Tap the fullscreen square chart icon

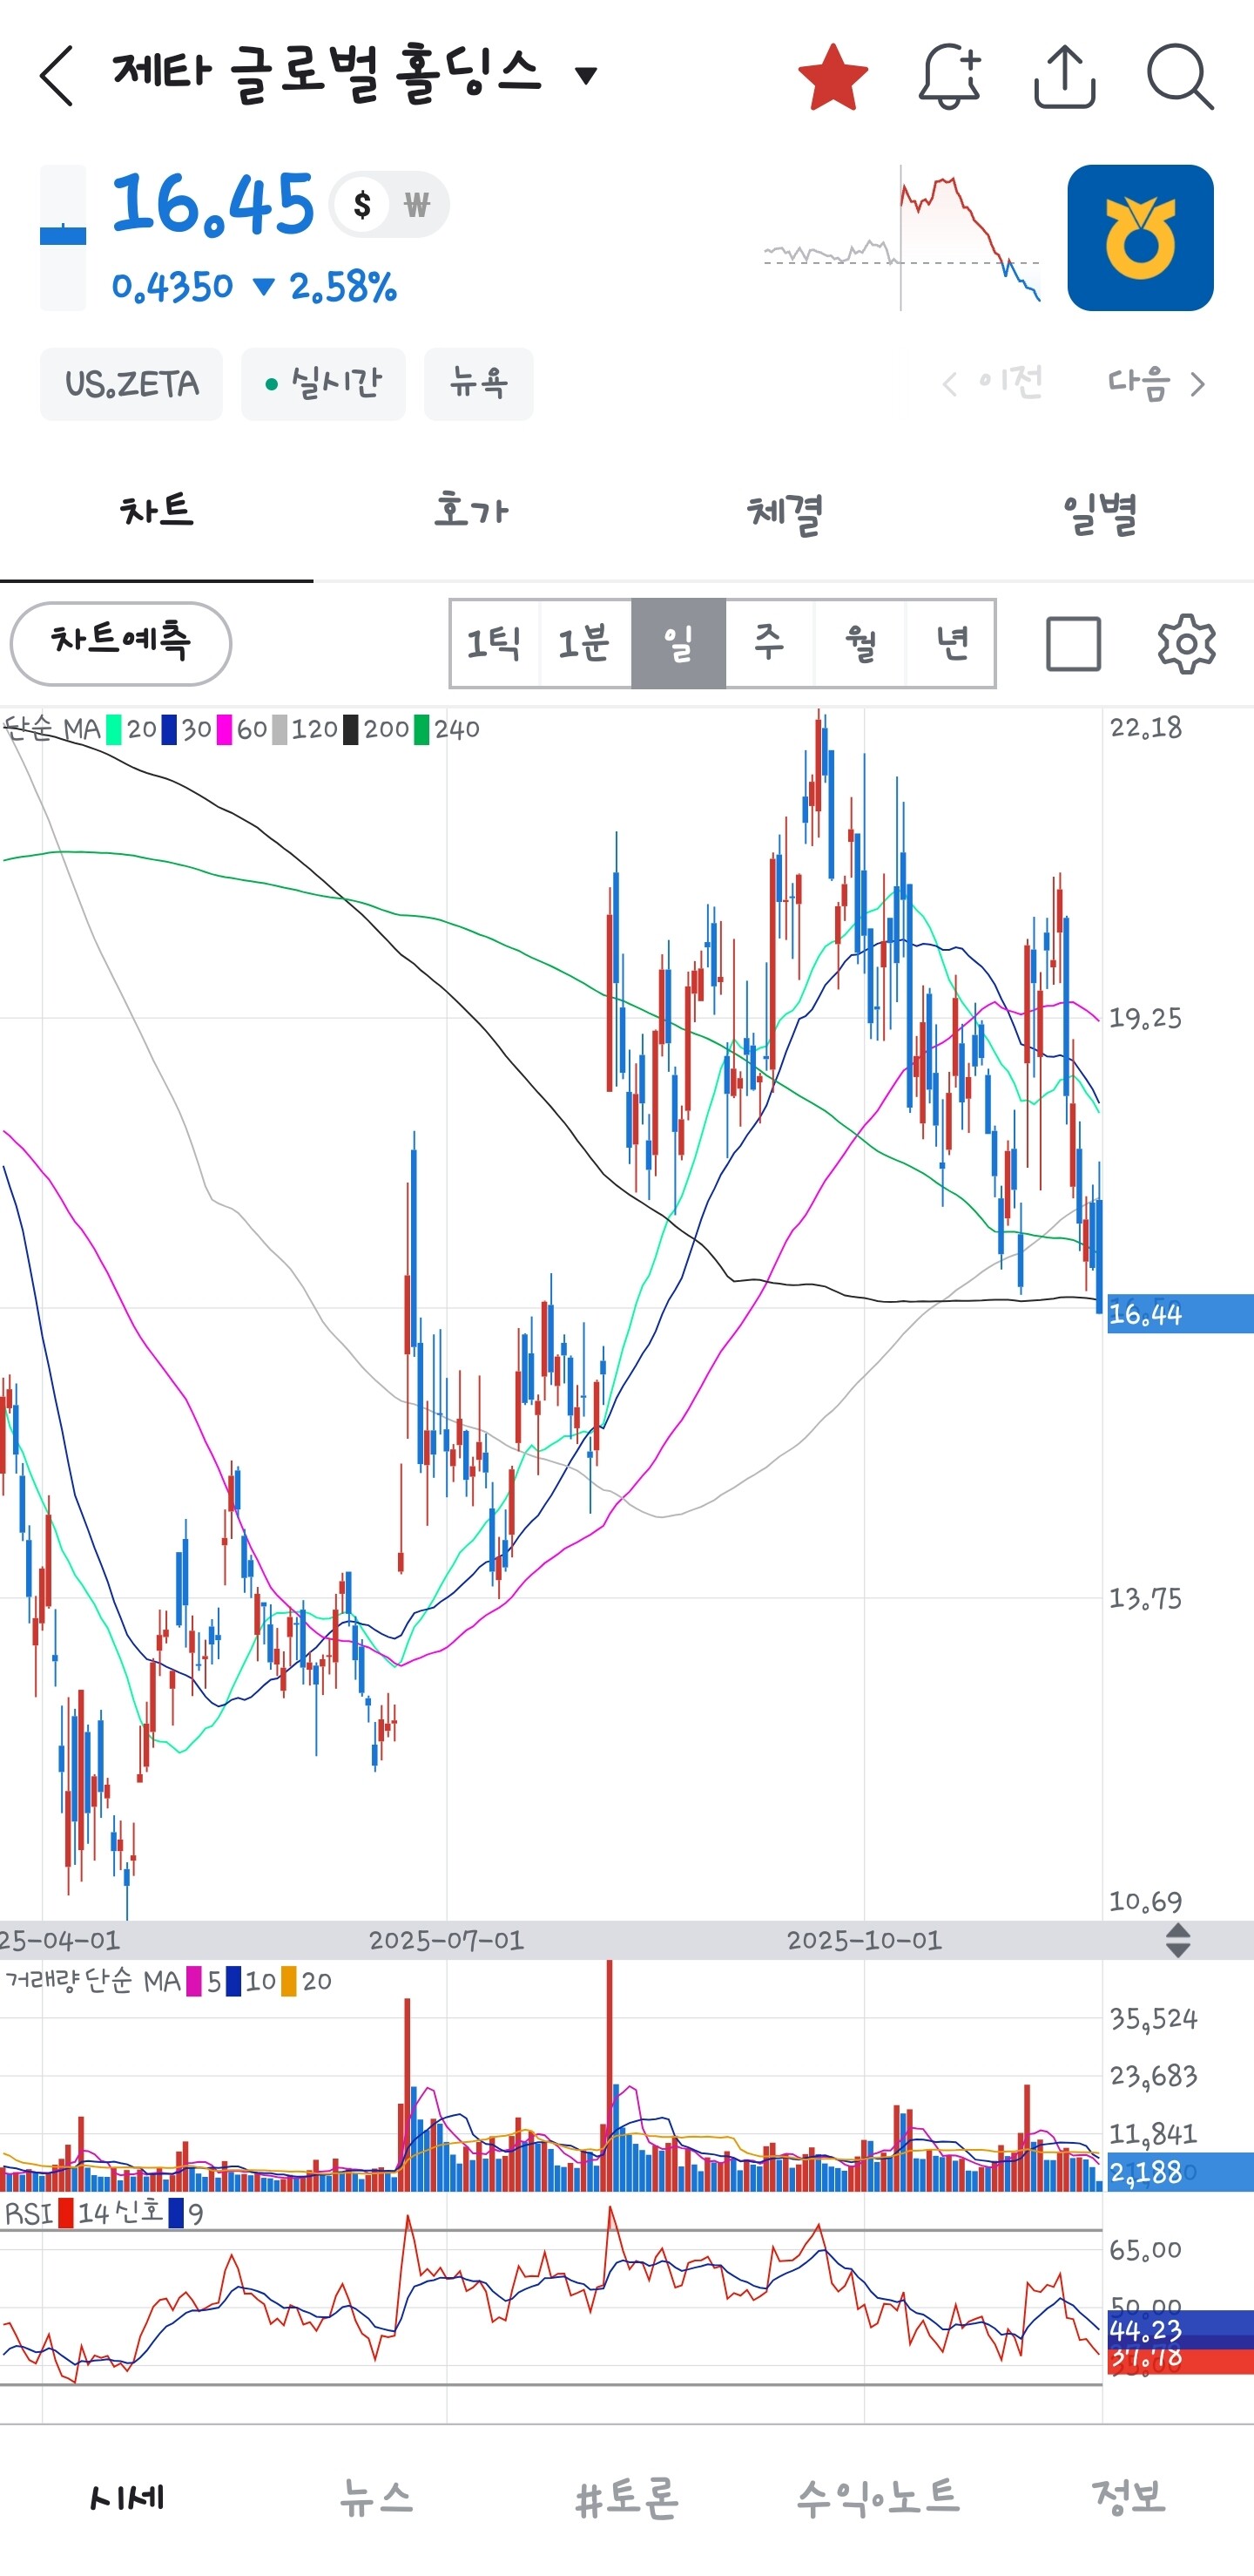pyautogui.click(x=1073, y=644)
